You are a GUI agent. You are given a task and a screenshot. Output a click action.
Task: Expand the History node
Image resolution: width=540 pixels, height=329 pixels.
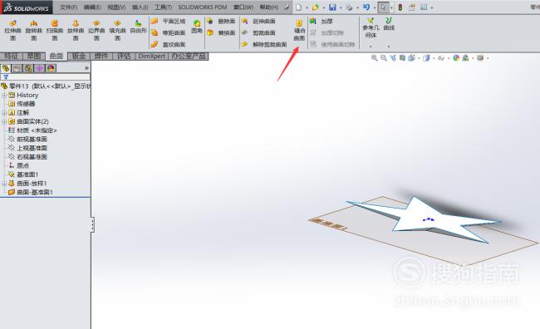(4, 95)
